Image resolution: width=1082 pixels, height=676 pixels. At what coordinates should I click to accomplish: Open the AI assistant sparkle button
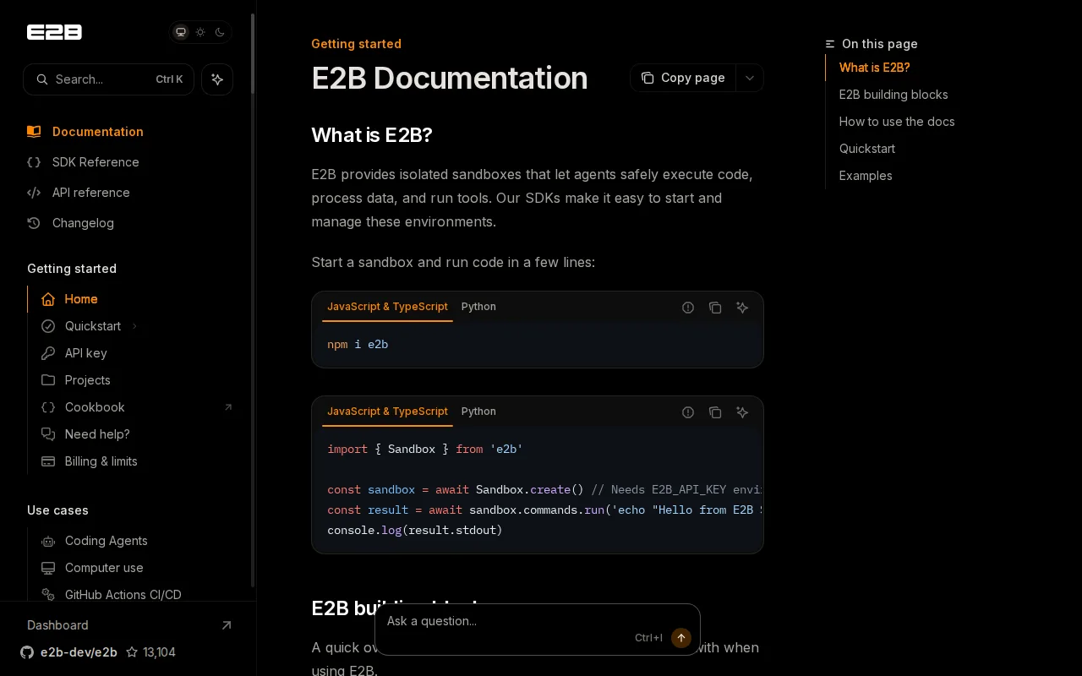[x=217, y=79]
